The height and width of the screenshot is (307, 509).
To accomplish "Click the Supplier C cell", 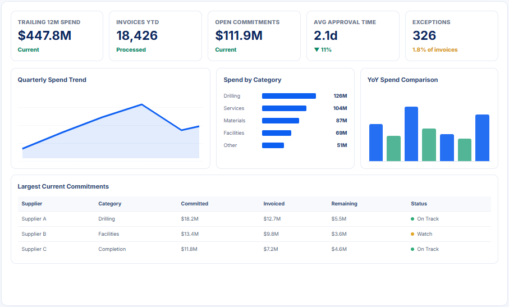I will point(34,249).
